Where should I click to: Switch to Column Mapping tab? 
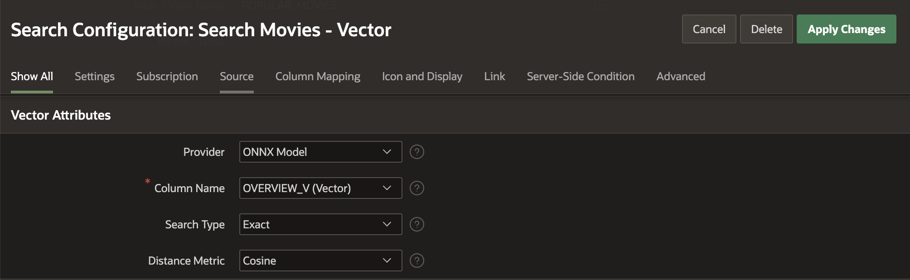(x=318, y=76)
